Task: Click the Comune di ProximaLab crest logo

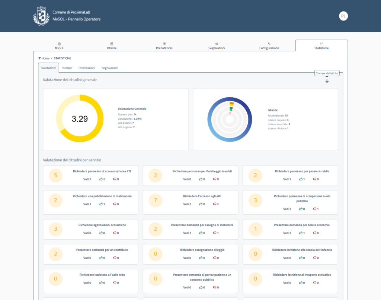Action: 41,16
